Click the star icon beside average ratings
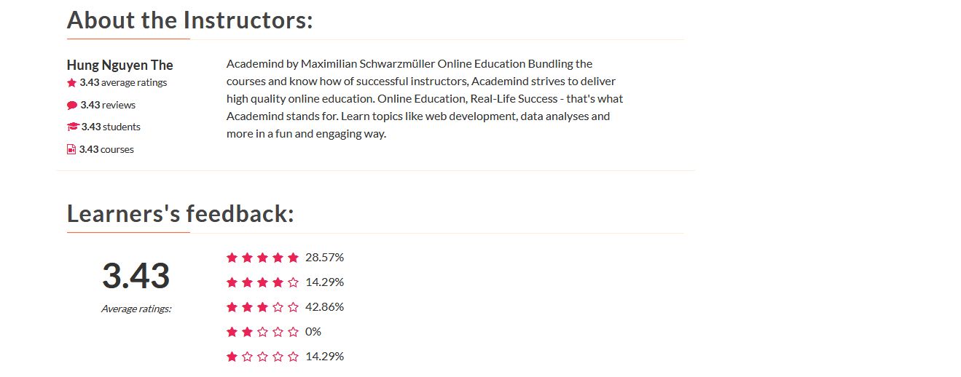The width and height of the screenshot is (961, 377). [x=71, y=83]
